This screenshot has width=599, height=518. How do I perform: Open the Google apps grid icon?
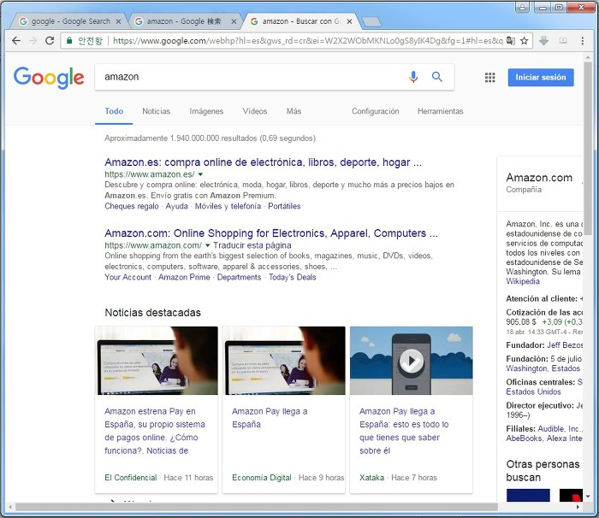(489, 78)
